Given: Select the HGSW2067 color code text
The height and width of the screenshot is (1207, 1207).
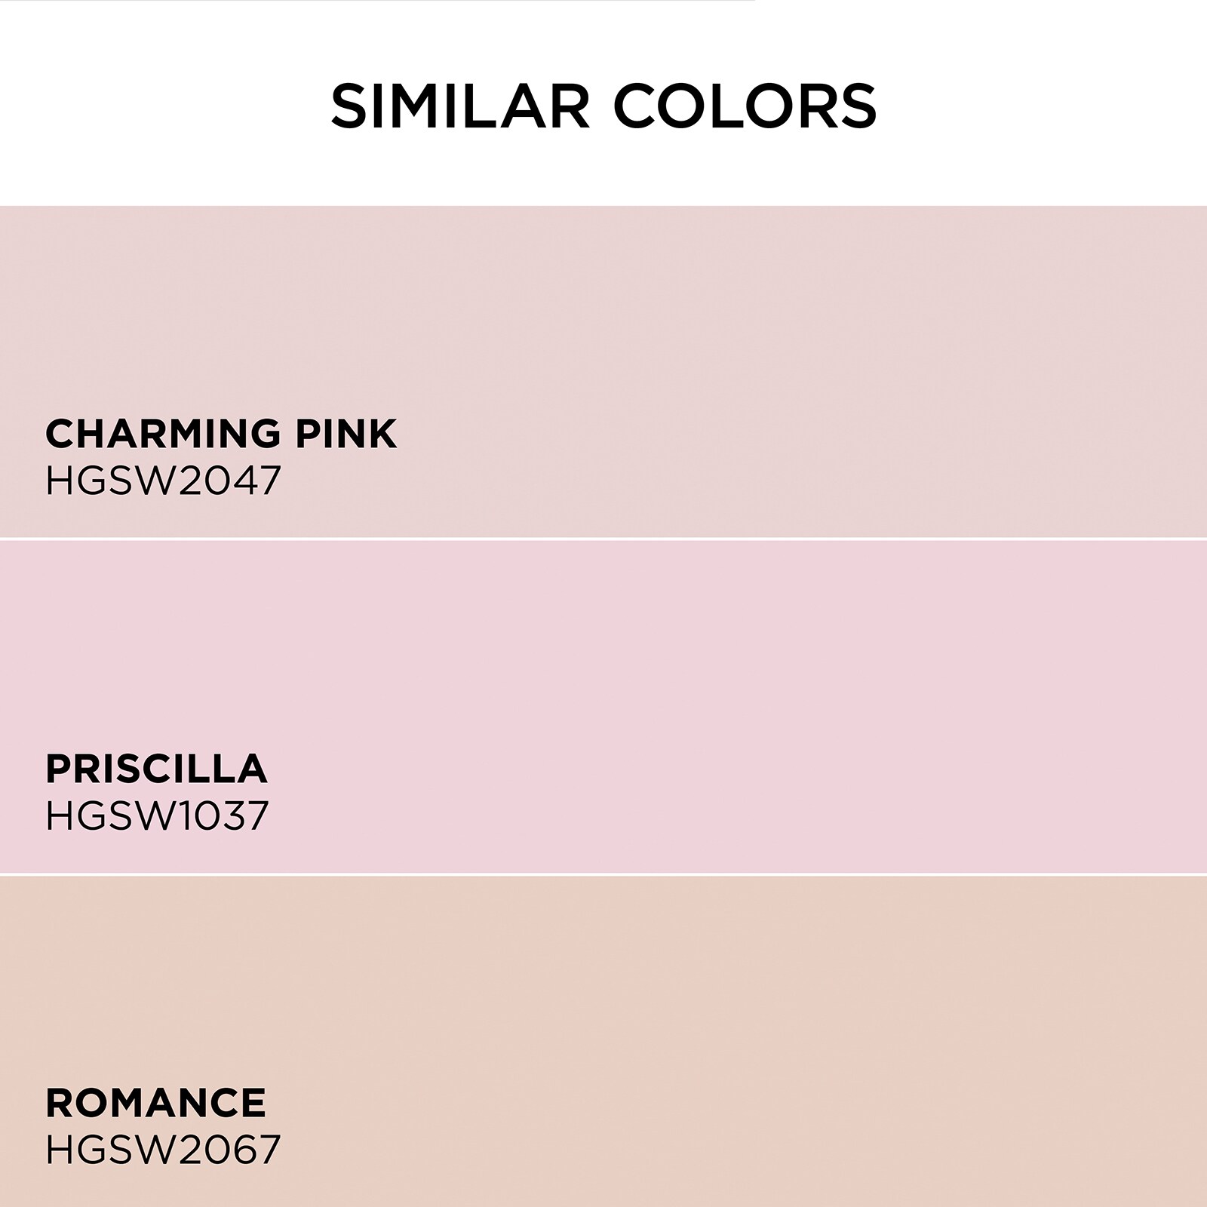Looking at the screenshot, I should coord(163,1150).
